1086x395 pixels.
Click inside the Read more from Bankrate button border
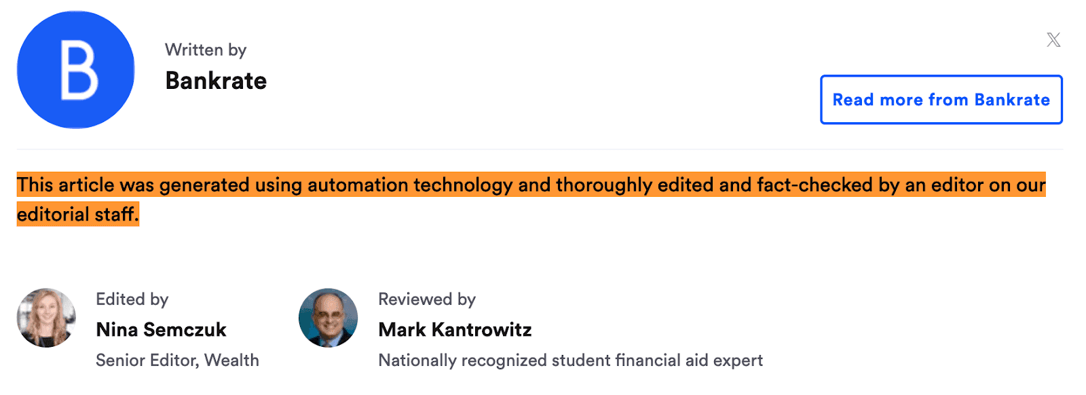point(941,100)
